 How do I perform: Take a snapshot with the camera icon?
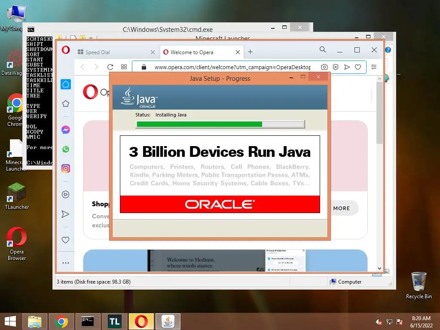point(324,67)
